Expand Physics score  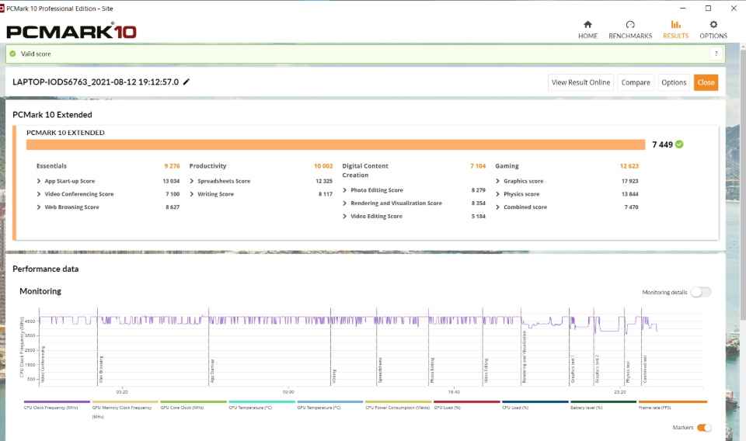coord(497,194)
